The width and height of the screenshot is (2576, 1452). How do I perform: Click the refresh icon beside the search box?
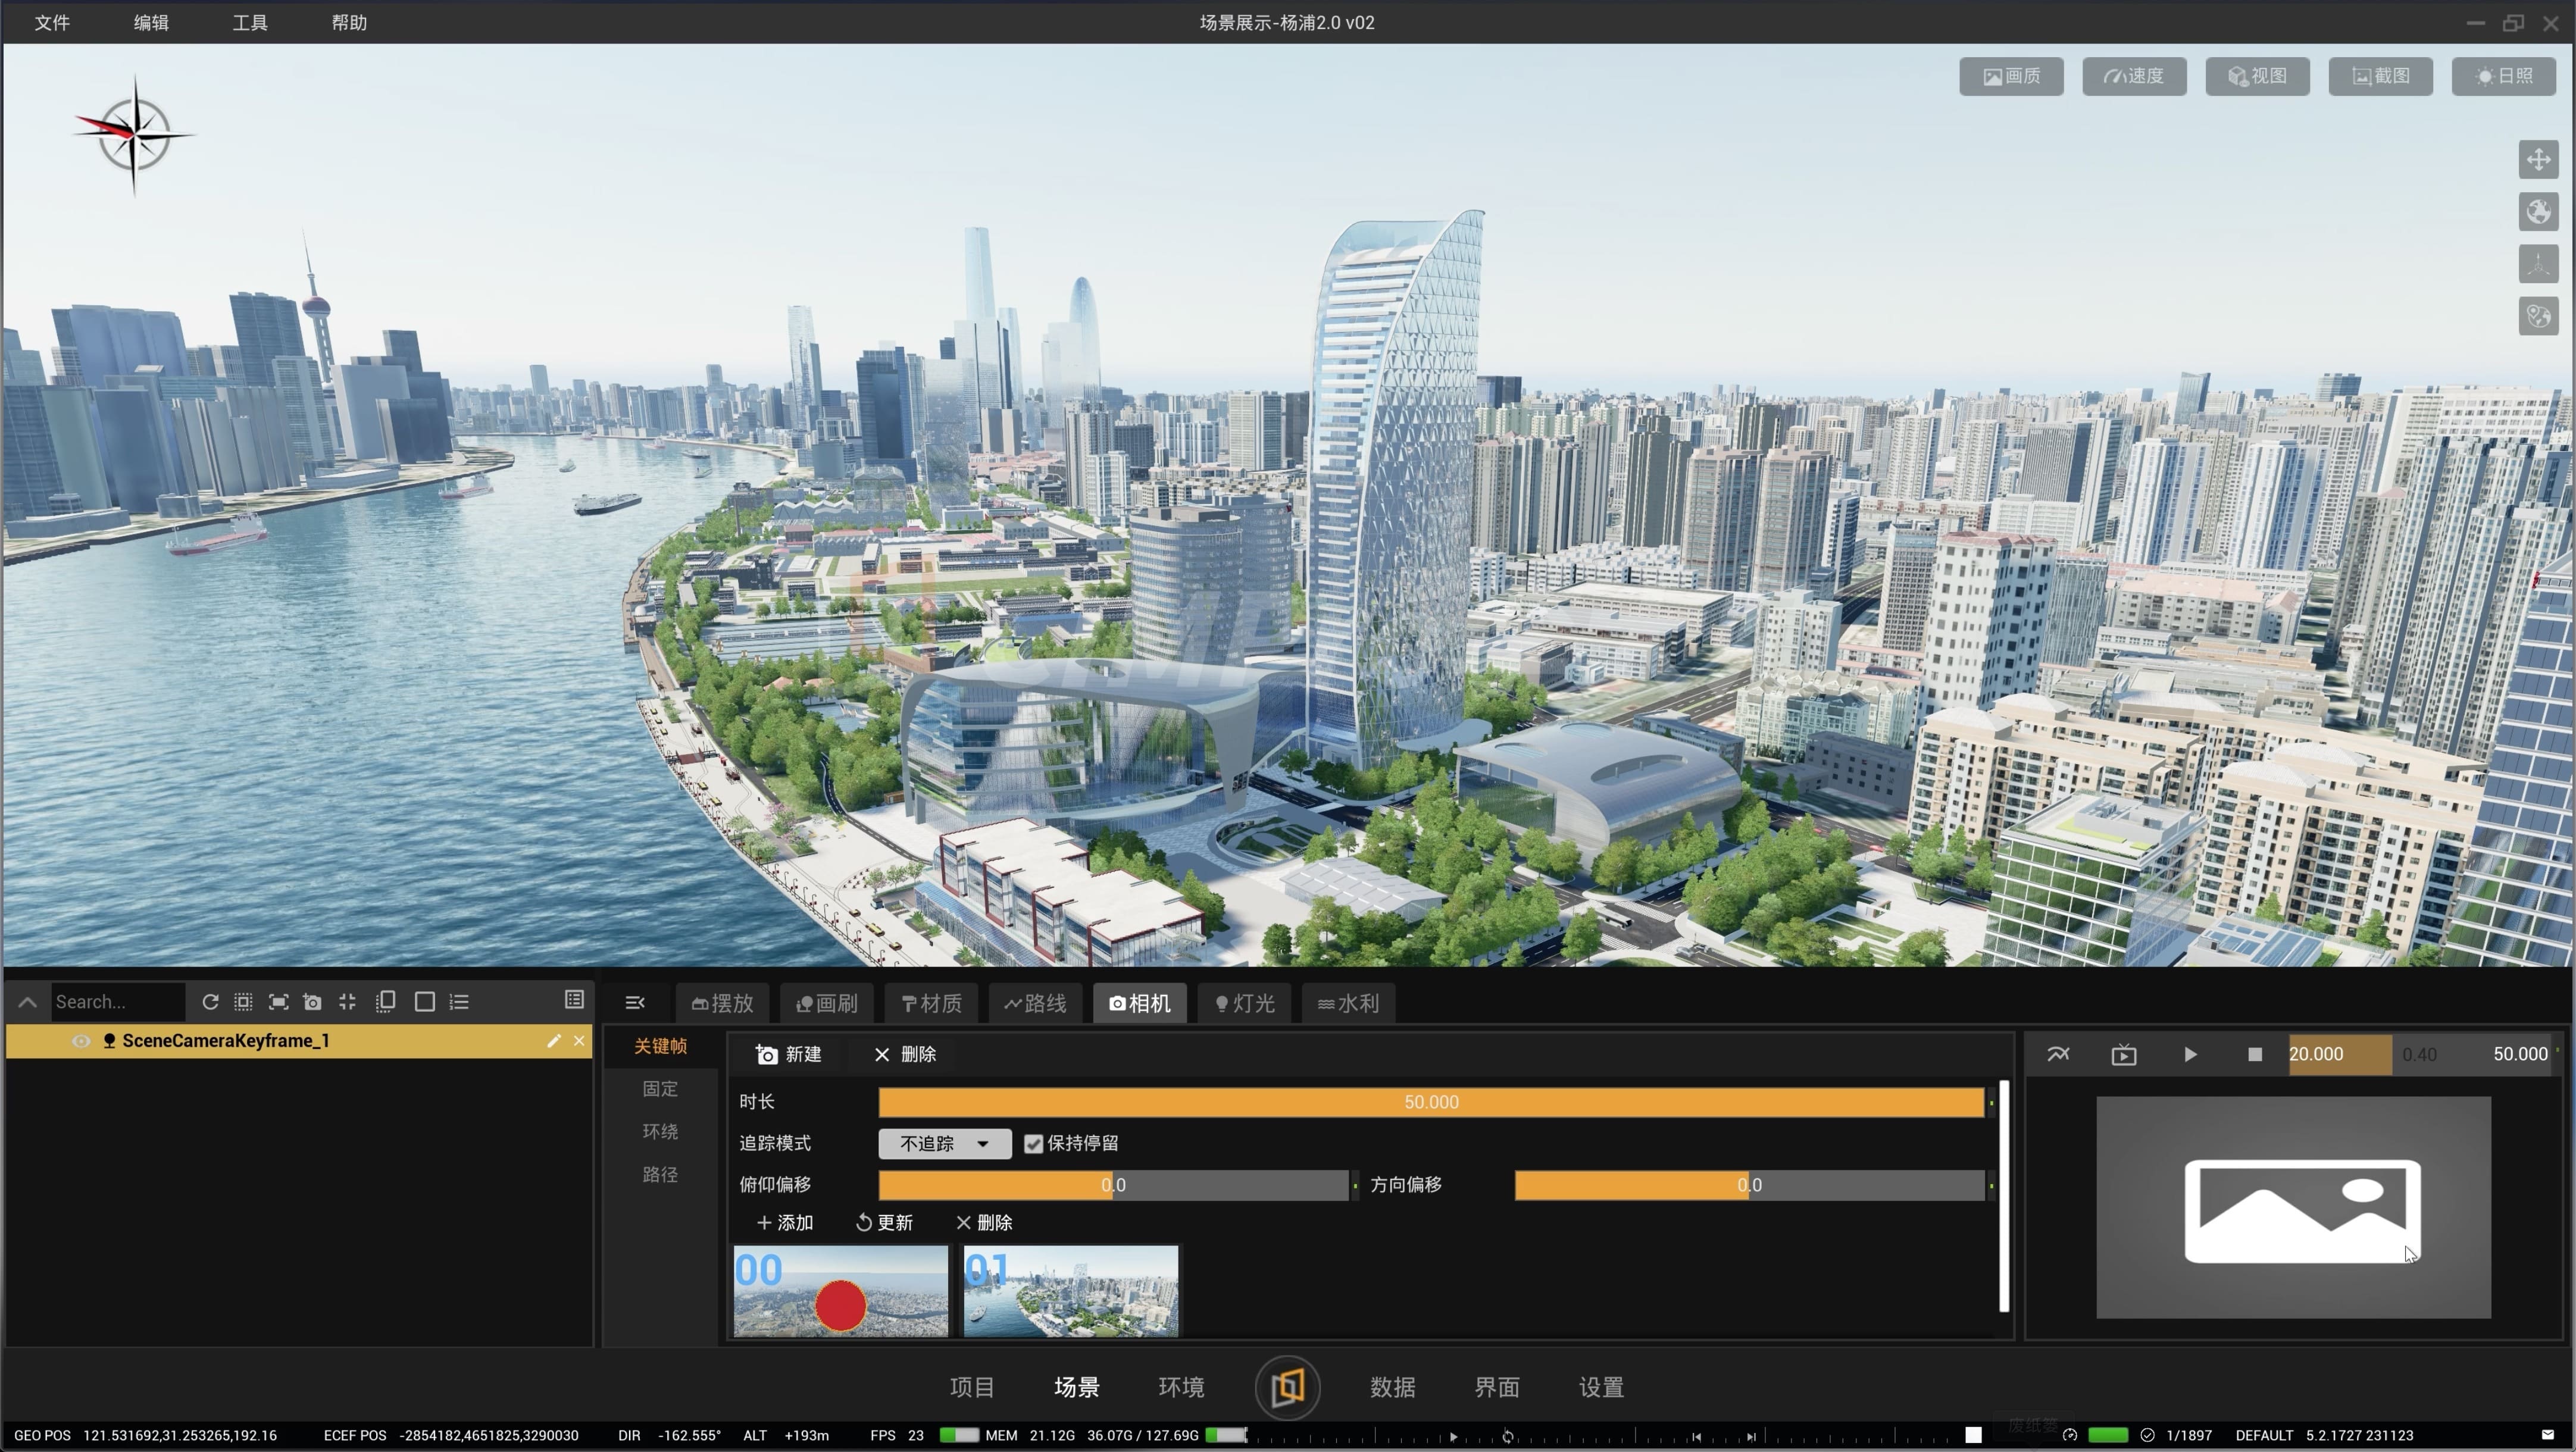pos(210,1002)
